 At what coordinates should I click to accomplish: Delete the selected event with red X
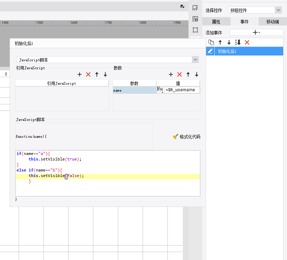pos(247,42)
